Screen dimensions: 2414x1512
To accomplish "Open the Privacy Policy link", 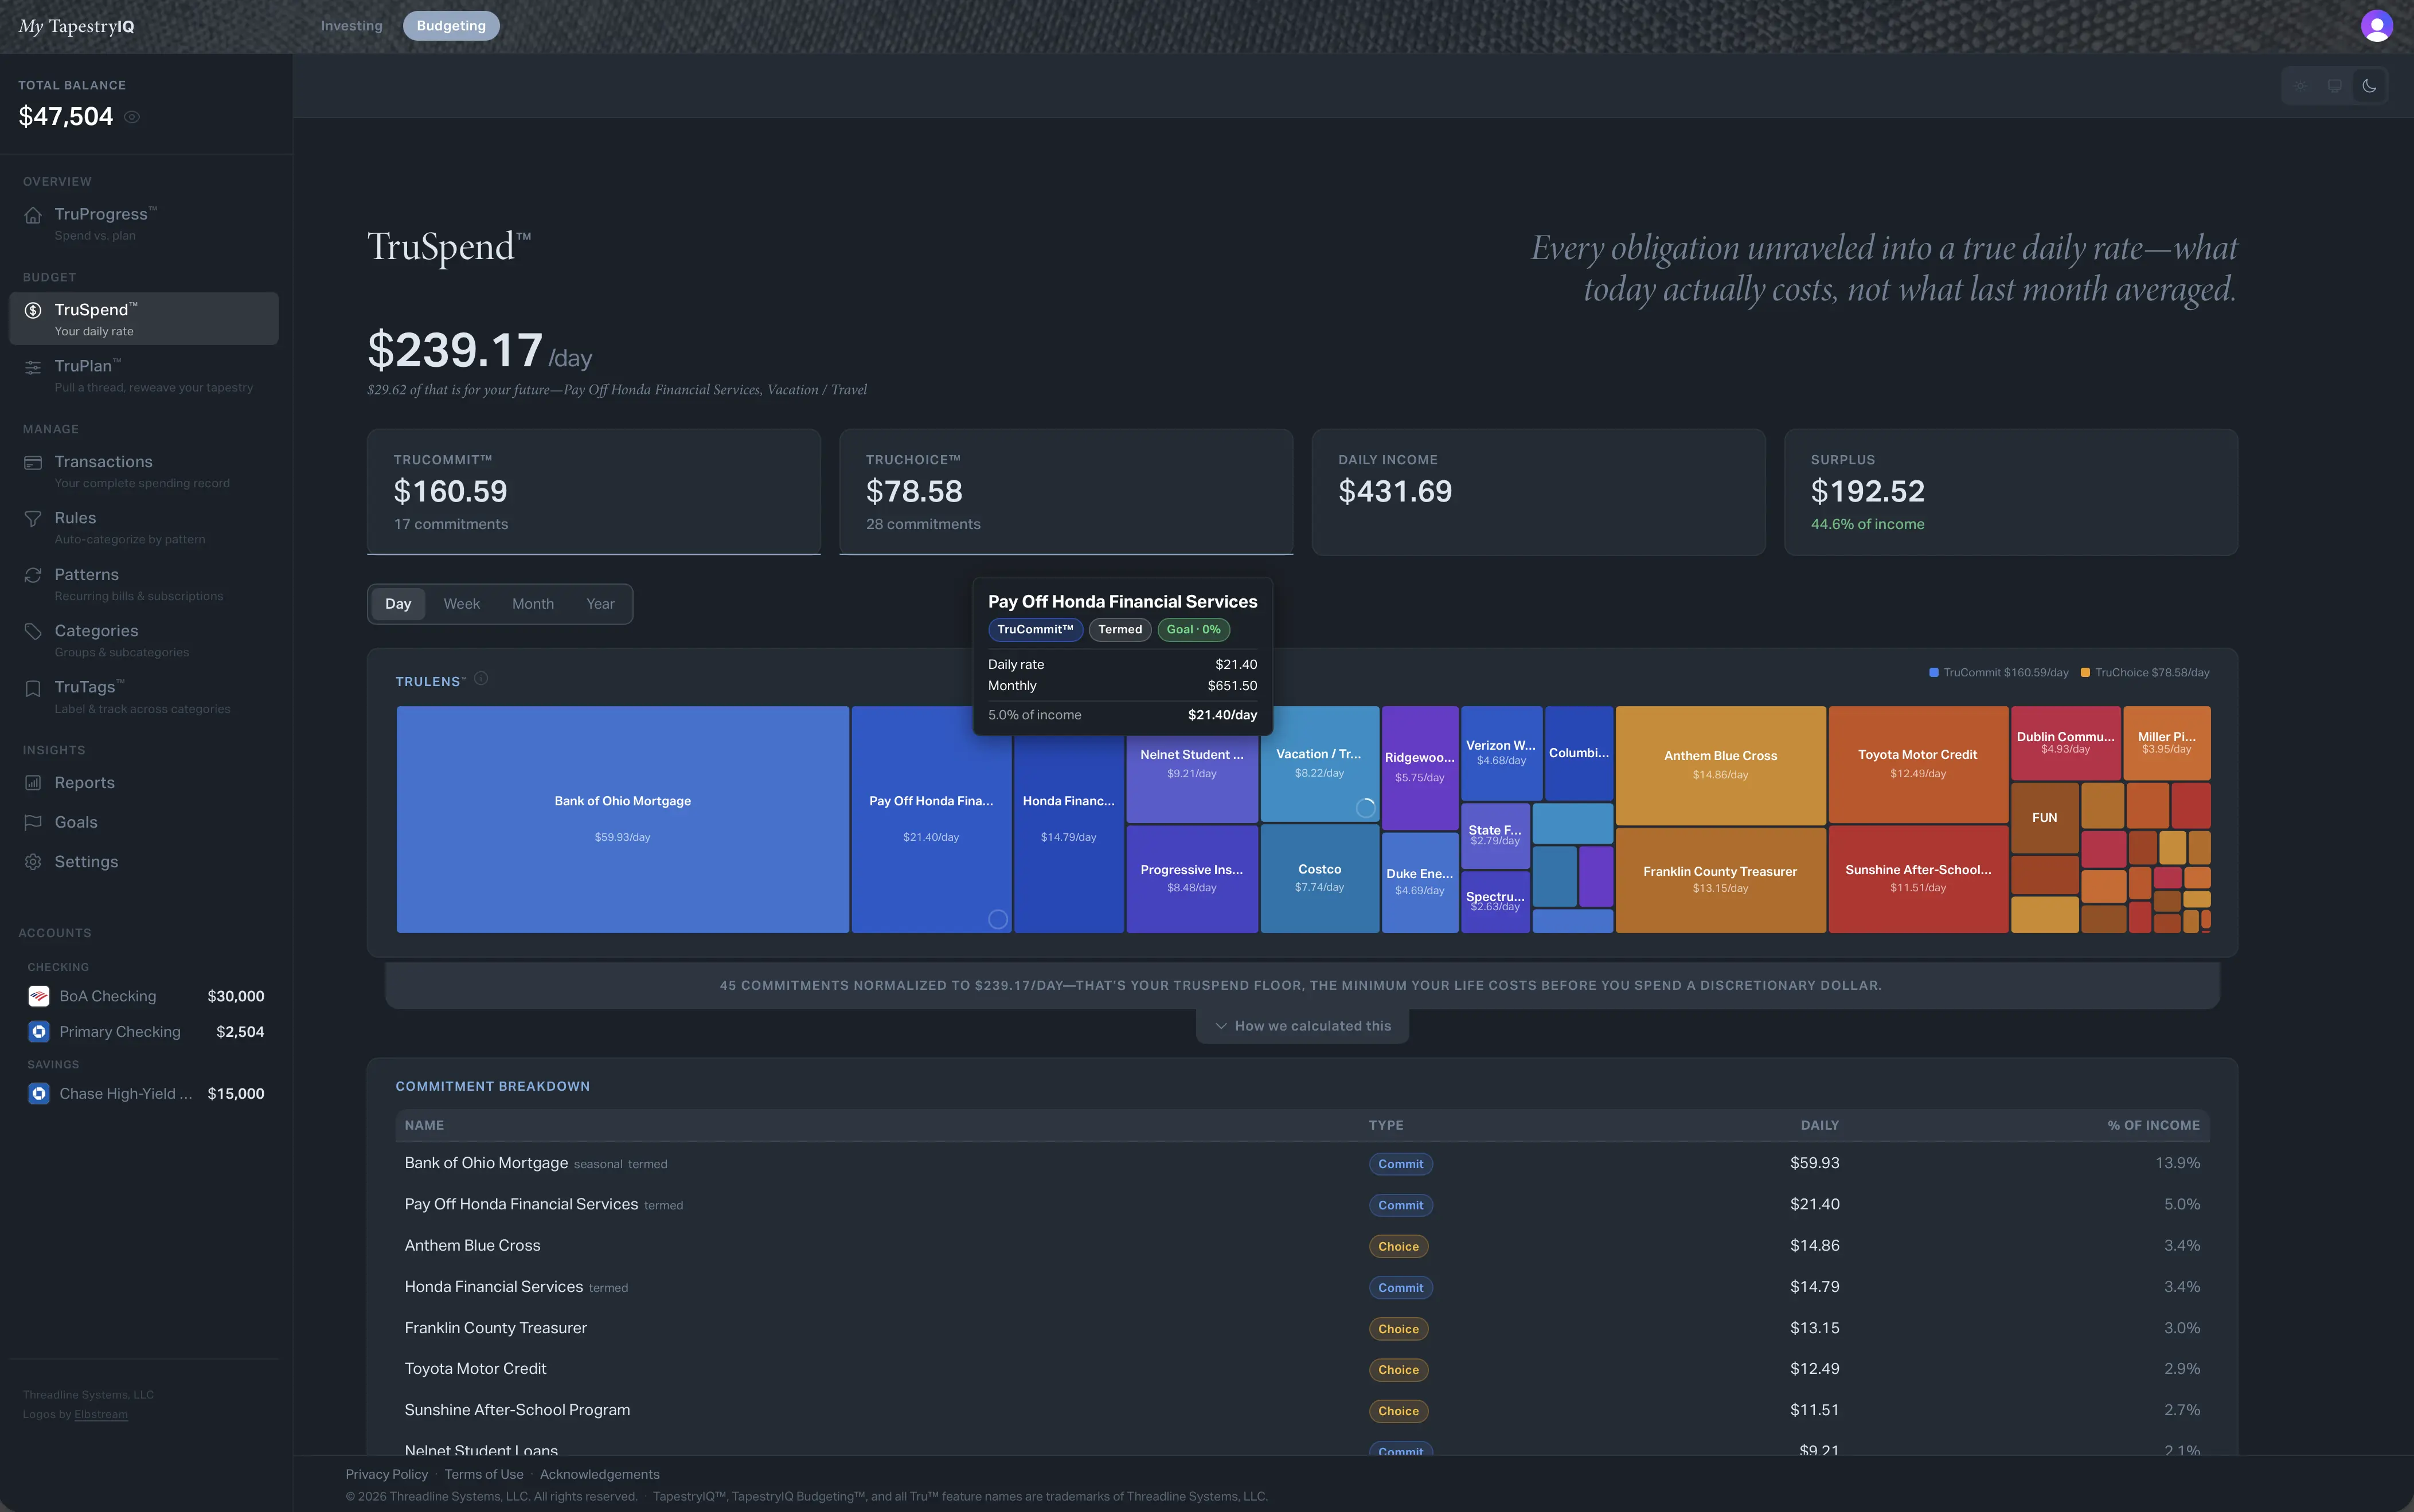I will click(386, 1475).
